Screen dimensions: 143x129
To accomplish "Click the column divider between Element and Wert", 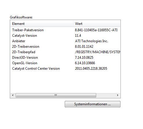I will coord(73,24).
